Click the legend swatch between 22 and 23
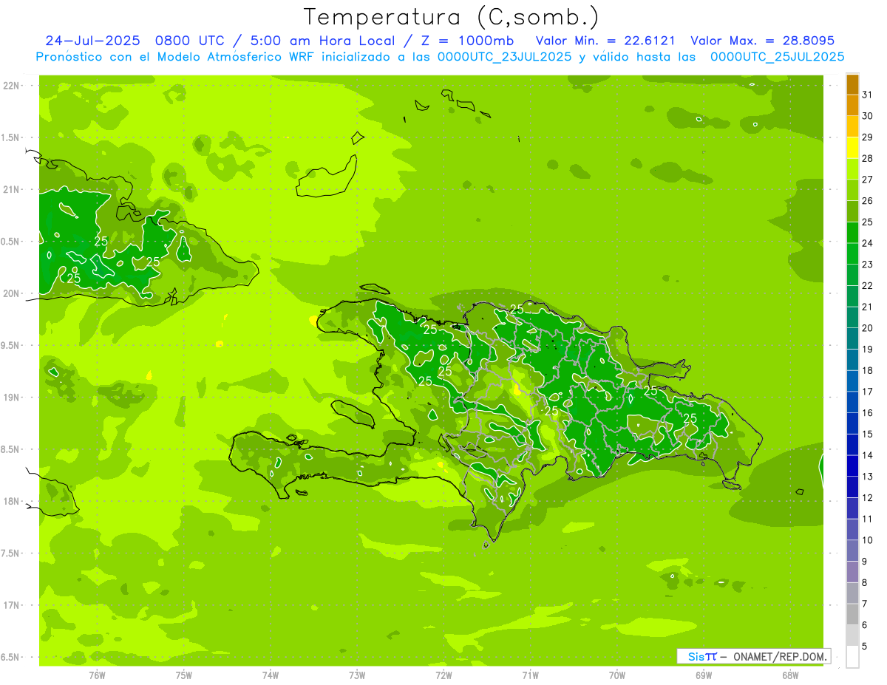Image resolution: width=887 pixels, height=685 pixels. click(x=852, y=276)
